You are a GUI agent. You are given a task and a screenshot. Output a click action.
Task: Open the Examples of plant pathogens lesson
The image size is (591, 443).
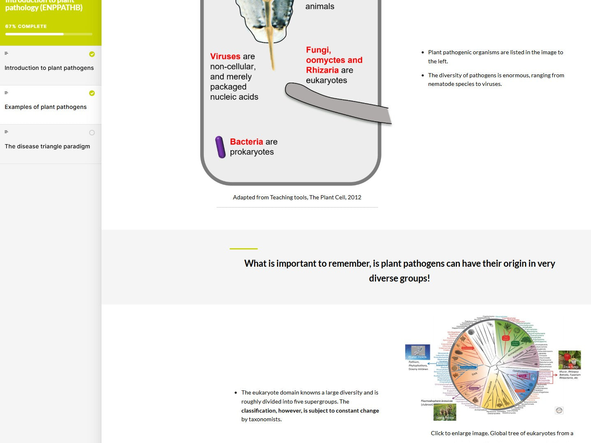pyautogui.click(x=46, y=107)
